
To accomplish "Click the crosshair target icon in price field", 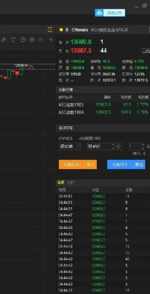I will (x=118, y=146).
